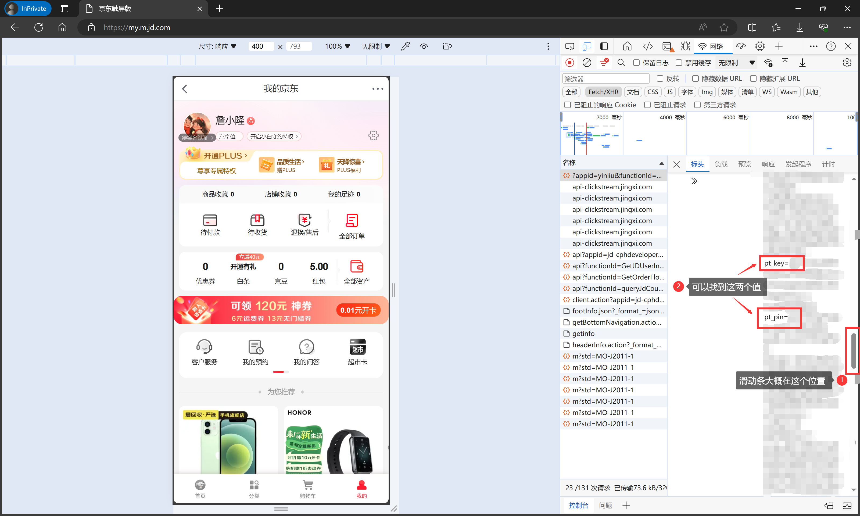Expand the network throttling 无限制 dropdown
This screenshot has height=516, width=860.
736,63
